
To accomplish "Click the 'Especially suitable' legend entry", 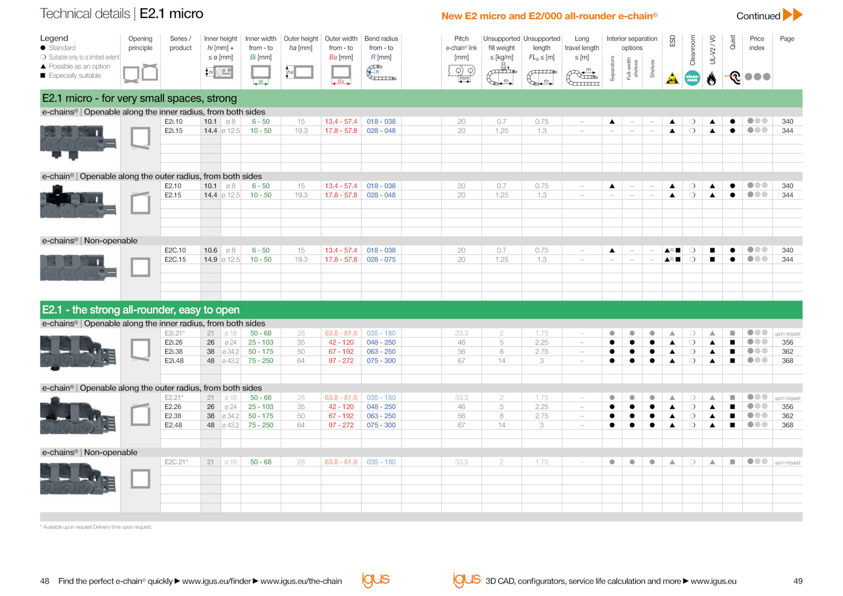I will pyautogui.click(x=71, y=75).
